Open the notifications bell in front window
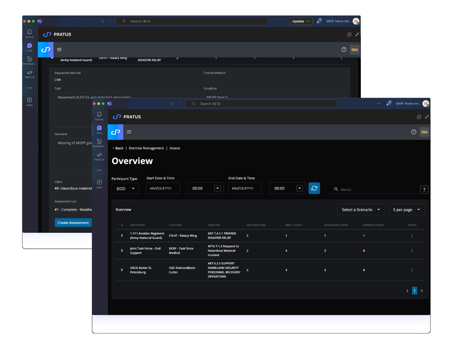Viewport: 452px width, 339px height. [x=388, y=104]
